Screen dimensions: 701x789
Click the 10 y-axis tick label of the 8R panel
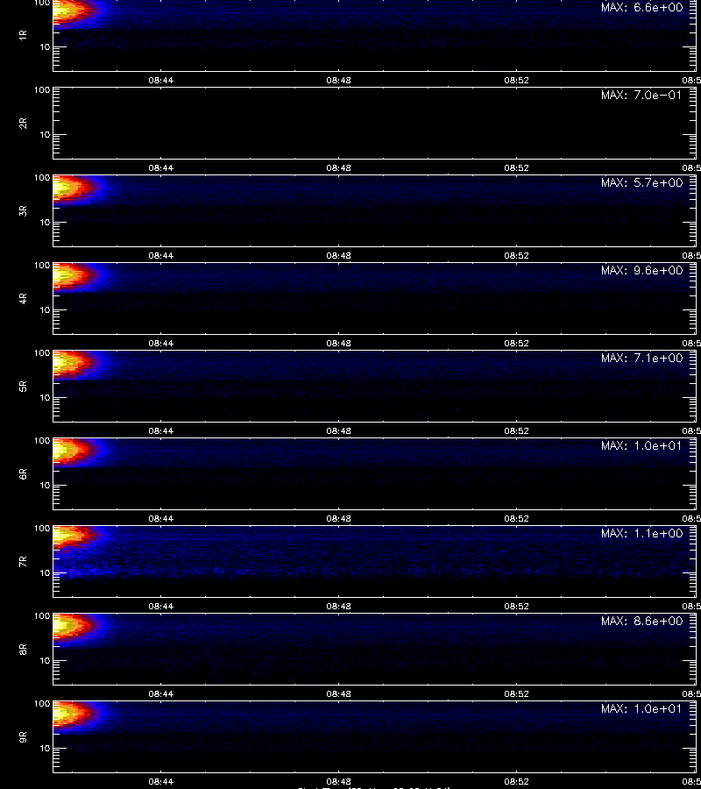(46, 661)
